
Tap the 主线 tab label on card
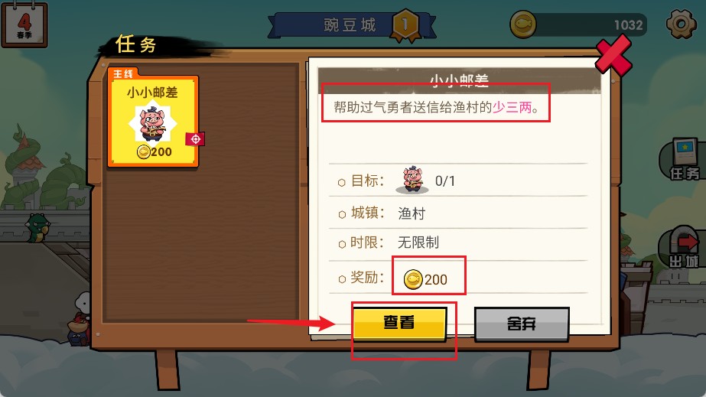[123, 74]
